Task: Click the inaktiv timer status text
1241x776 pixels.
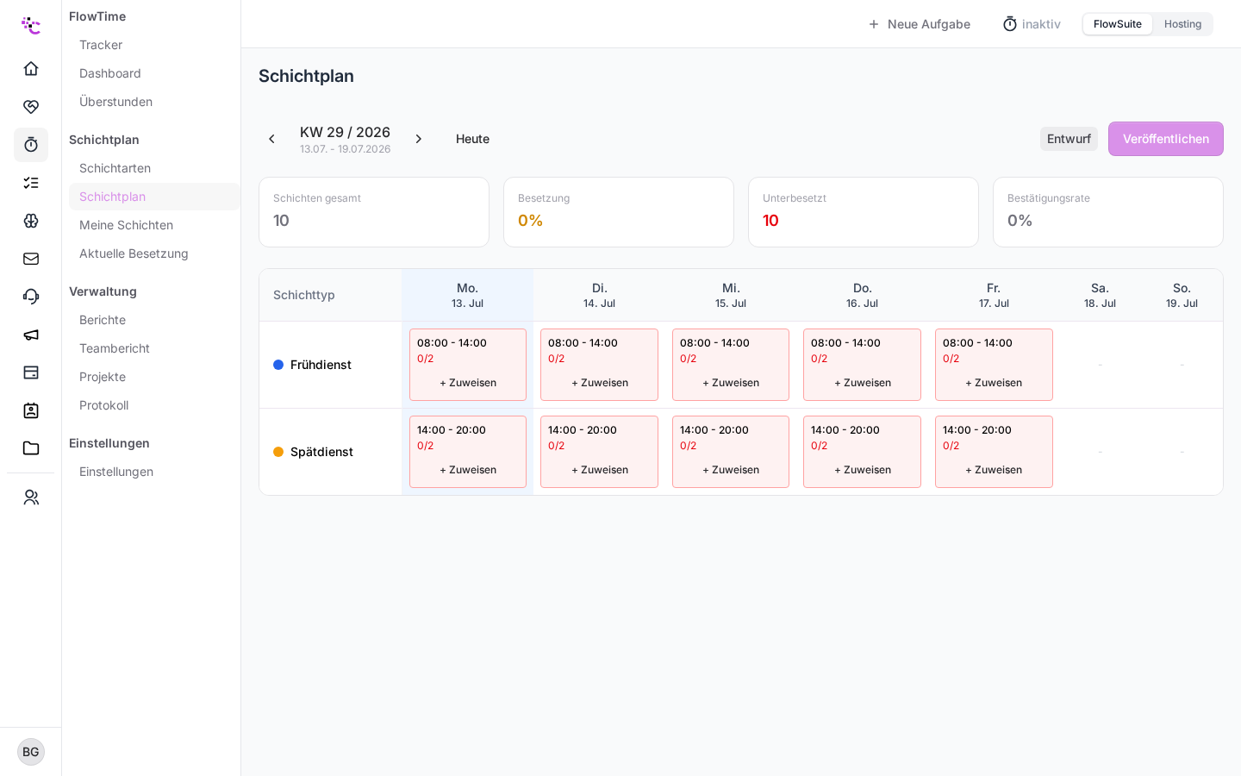Action: pyautogui.click(x=1041, y=24)
